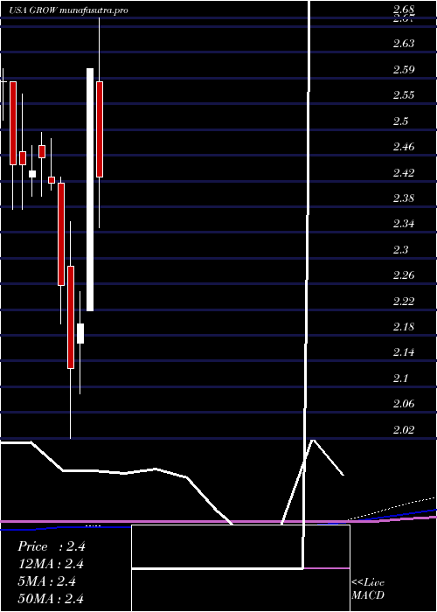Click the '12MA : 2.4' readout
Viewport: 437px width, 612px height.
tap(52, 564)
